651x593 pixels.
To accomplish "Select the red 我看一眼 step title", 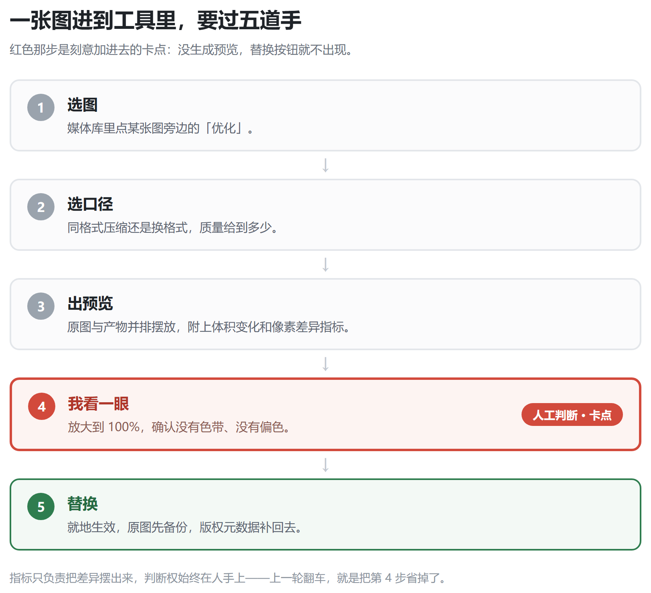I will click(99, 403).
